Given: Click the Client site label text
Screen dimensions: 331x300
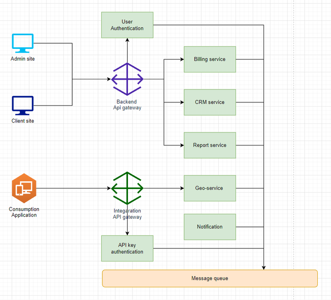Looking at the screenshot, I should tap(22, 121).
